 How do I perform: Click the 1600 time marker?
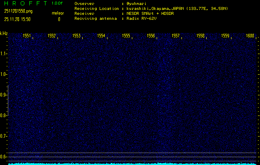point(250,36)
